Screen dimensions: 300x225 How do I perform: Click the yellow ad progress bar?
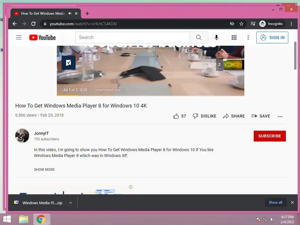click(67, 95)
